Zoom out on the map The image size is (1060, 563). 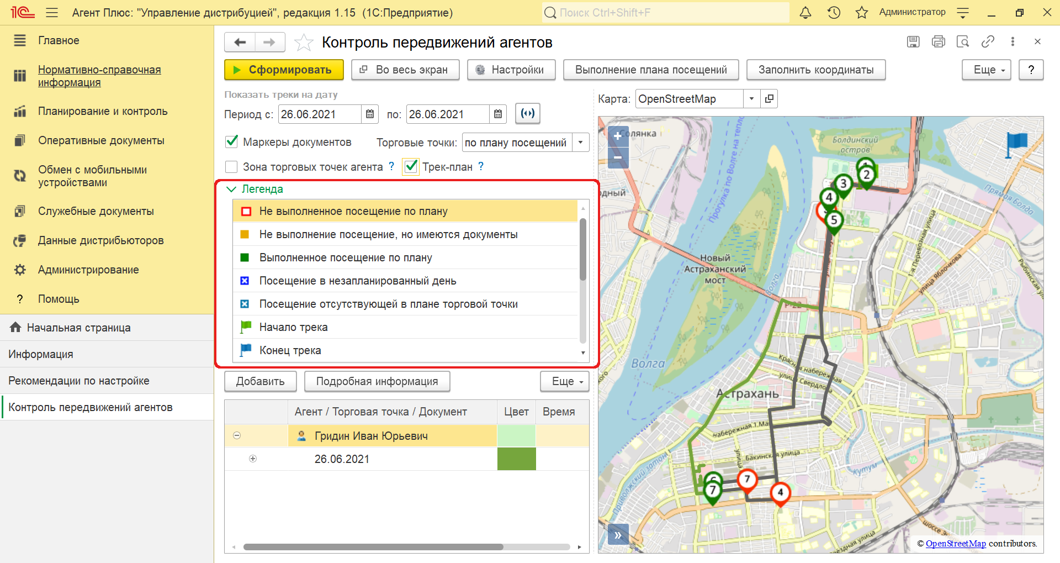[618, 157]
